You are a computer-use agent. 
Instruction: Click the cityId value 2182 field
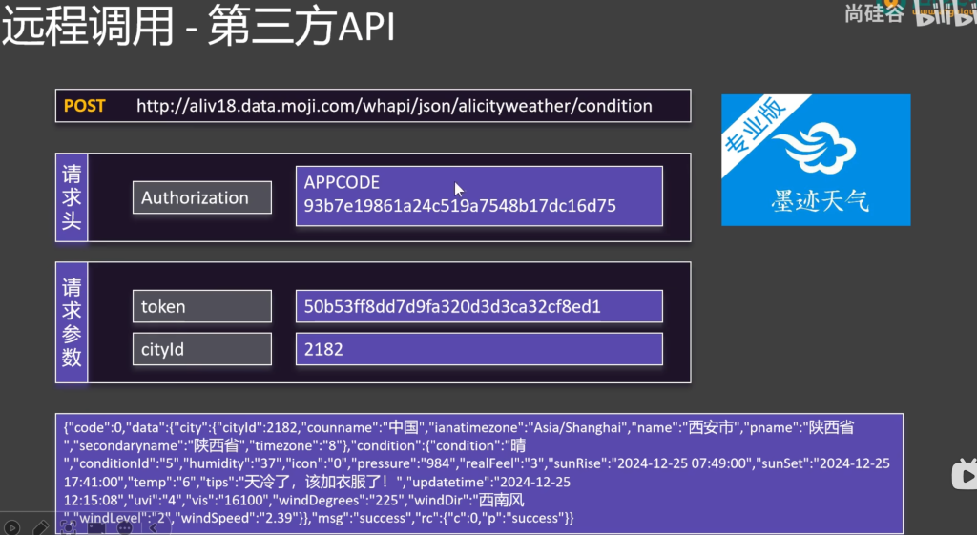tap(479, 349)
